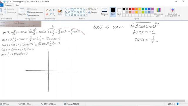Choose the Polygon shape

pos(81,9)
